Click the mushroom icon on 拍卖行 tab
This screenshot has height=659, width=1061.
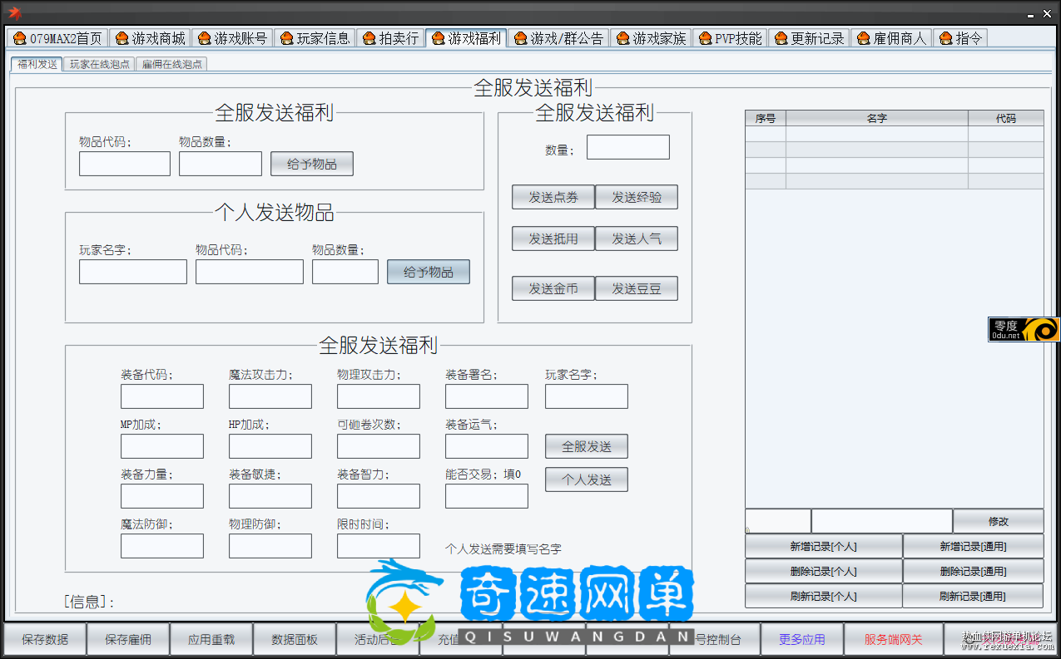coord(369,38)
